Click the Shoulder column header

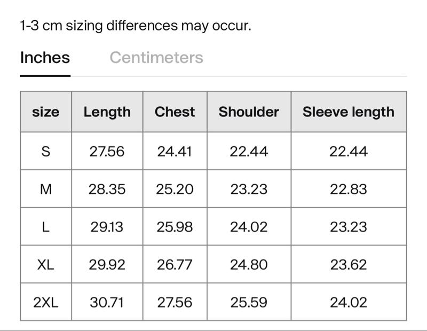pyautogui.click(x=249, y=112)
